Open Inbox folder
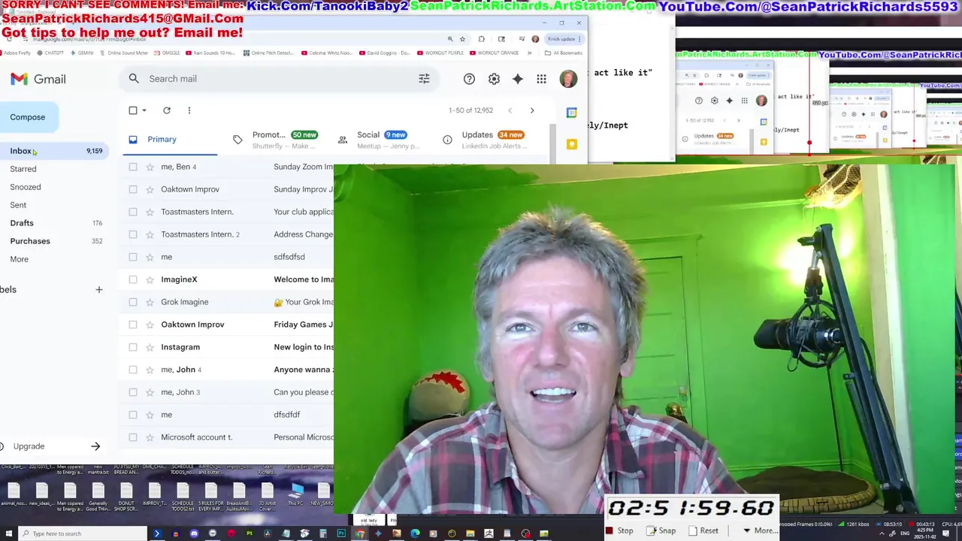The width and height of the screenshot is (962, 541). point(54,151)
